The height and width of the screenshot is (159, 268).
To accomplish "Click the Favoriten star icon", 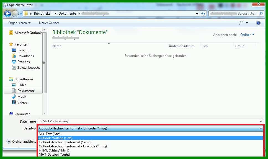I will pyautogui.click(x=11, y=44).
